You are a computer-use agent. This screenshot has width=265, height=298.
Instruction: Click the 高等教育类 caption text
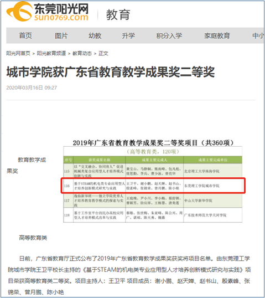coord(33,238)
